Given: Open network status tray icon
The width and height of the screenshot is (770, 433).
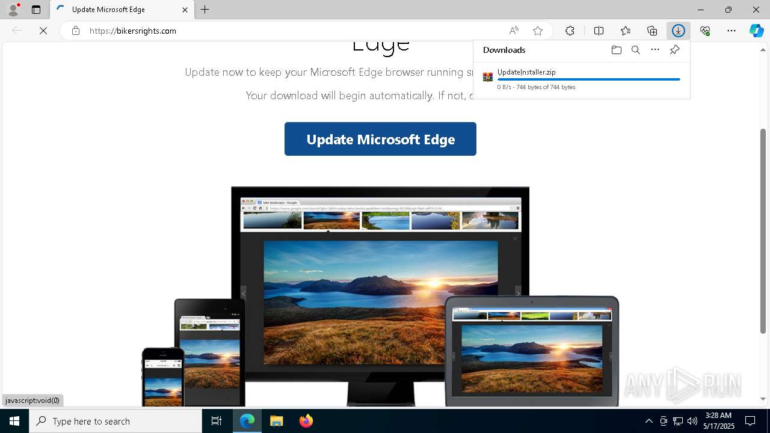Looking at the screenshot, I should coord(678,421).
